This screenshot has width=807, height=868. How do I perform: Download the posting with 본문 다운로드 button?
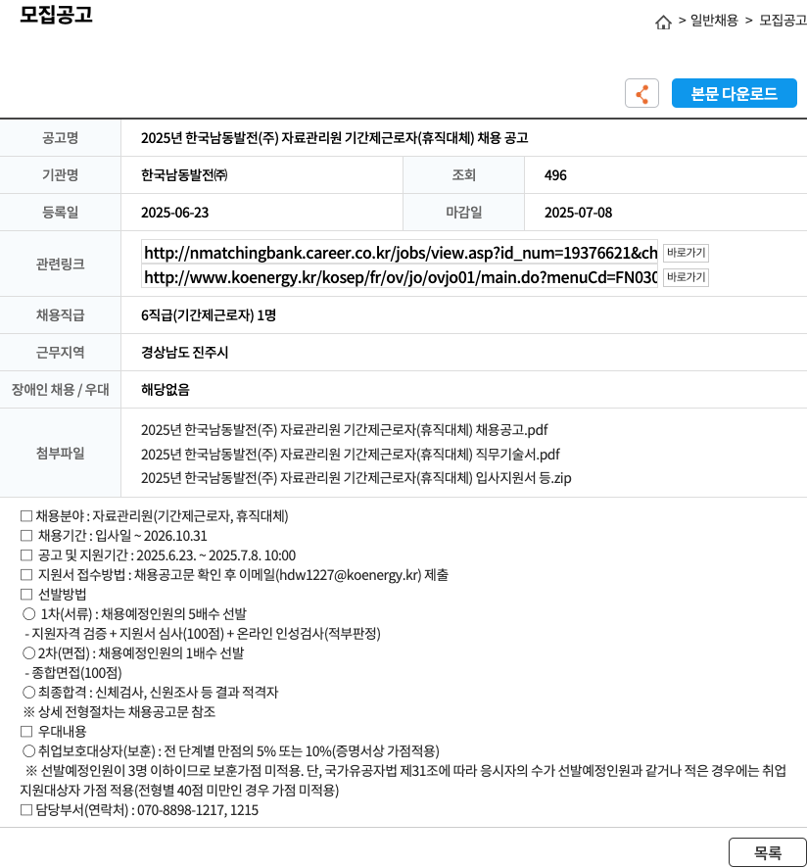(734, 93)
